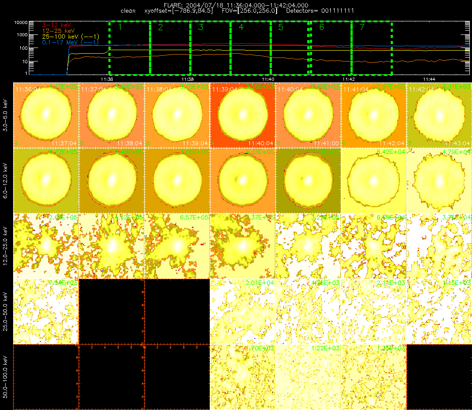Open the 25.0-50.0 keV image labeled 1.15E+03
The height and width of the screenshot is (410, 472).
click(x=439, y=311)
